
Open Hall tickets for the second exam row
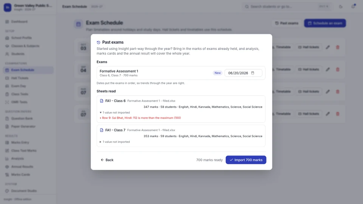[309, 70]
